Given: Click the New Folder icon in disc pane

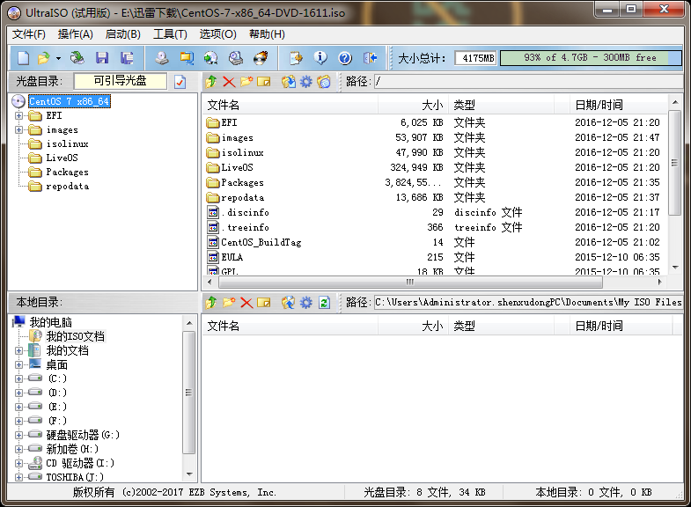Looking at the screenshot, I should (246, 82).
